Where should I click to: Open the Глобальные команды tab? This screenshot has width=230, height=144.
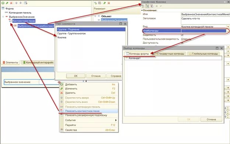tap(203, 54)
